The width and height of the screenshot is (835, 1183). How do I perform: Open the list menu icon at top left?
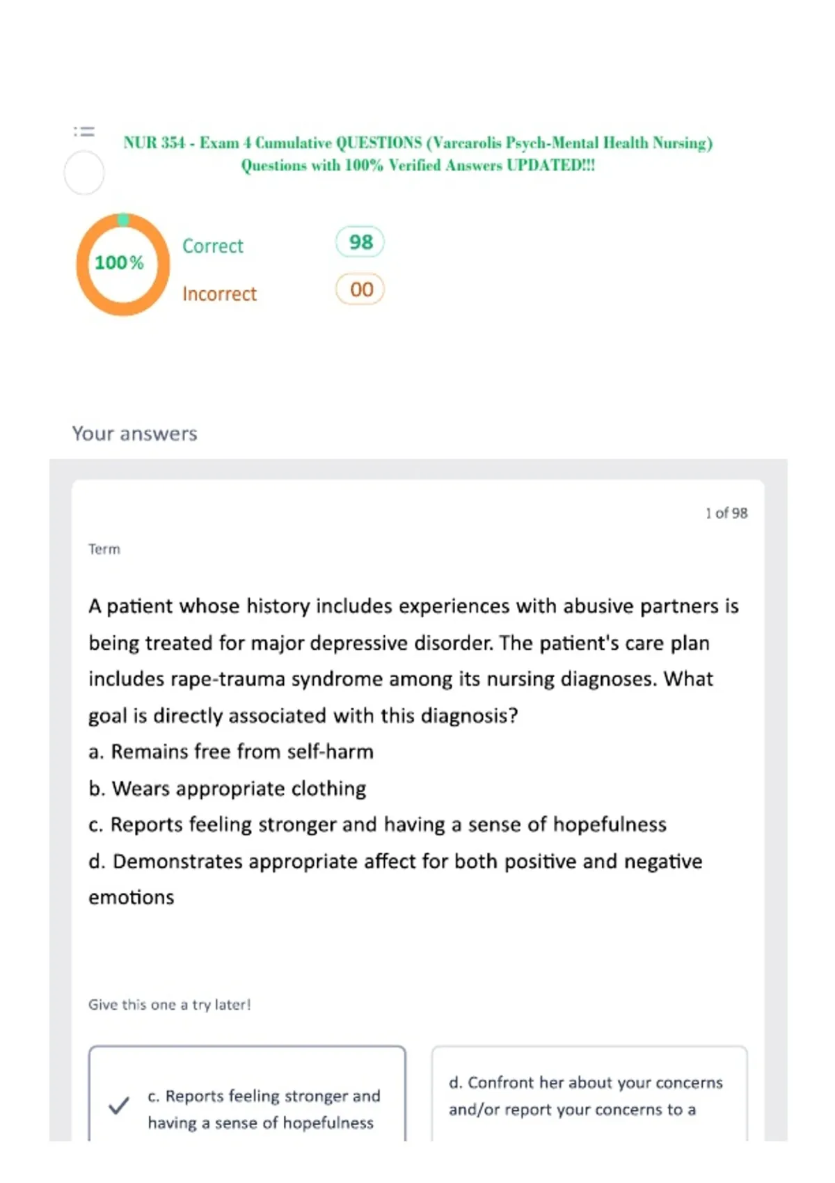tap(84, 131)
